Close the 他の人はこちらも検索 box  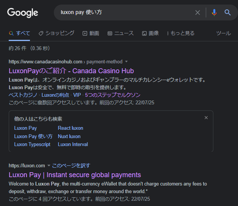(x=206, y=118)
